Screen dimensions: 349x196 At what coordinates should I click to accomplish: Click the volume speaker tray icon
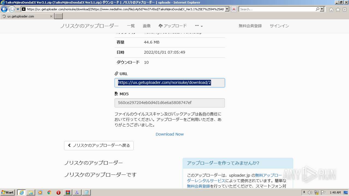point(310,192)
